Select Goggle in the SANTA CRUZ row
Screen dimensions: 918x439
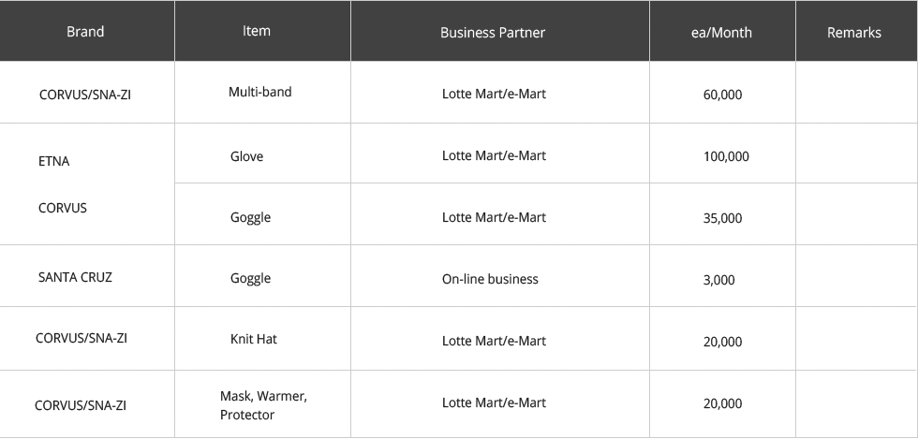tap(250, 278)
